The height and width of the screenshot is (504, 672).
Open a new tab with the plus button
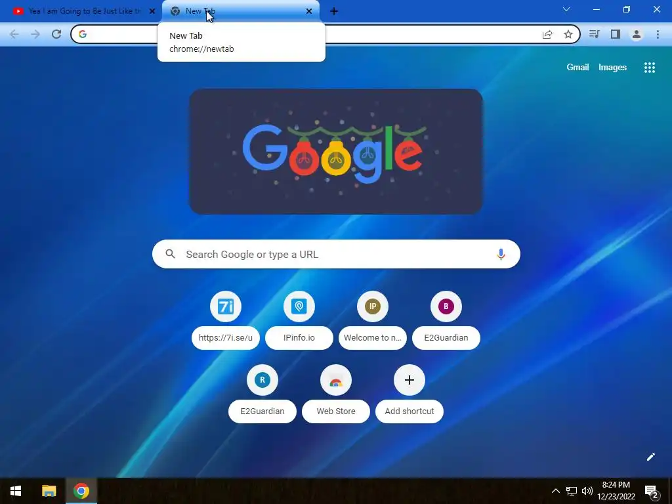click(334, 11)
